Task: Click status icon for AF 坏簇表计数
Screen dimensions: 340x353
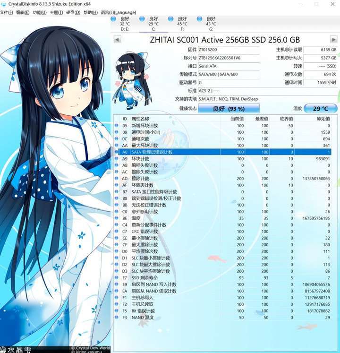Action: point(117,185)
